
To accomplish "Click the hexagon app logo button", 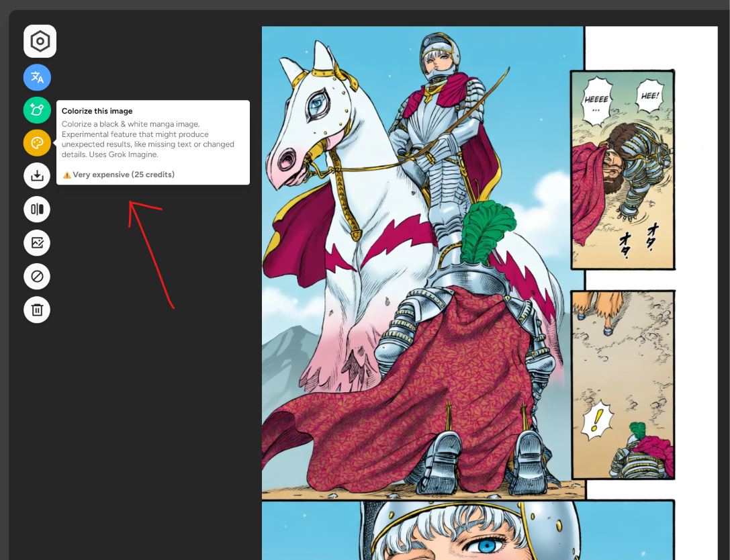I will (x=40, y=42).
